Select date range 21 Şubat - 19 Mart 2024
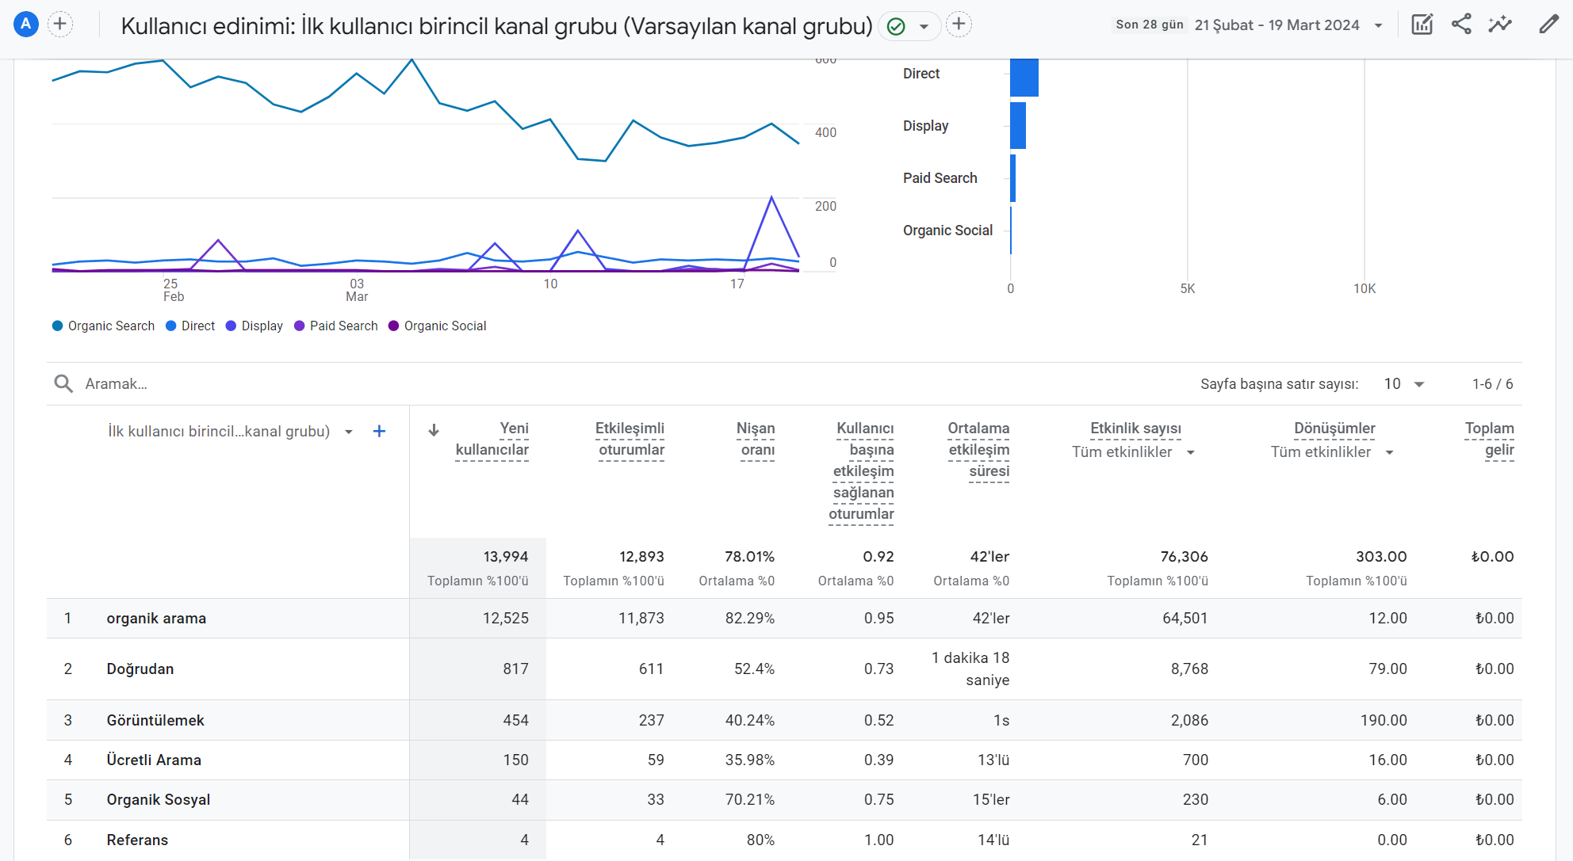 tap(1276, 25)
